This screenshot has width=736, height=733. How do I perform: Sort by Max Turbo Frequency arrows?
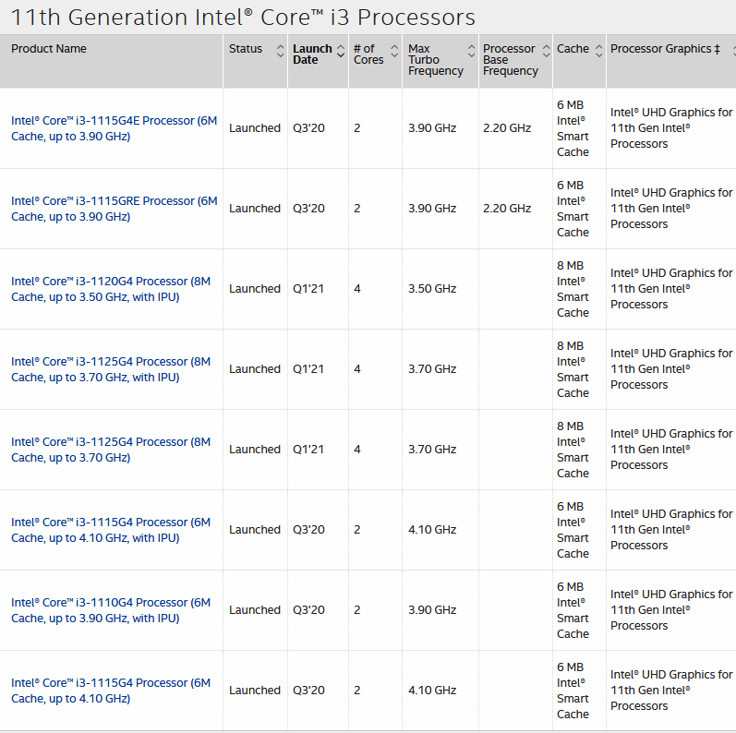(471, 51)
